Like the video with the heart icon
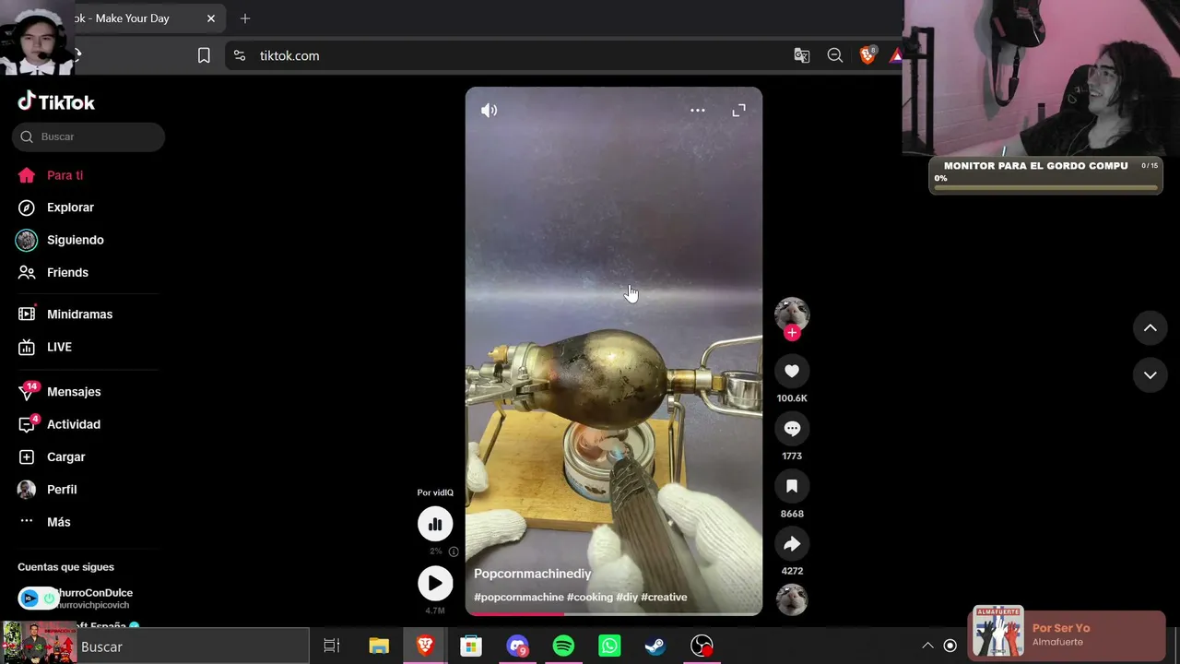 coord(792,371)
